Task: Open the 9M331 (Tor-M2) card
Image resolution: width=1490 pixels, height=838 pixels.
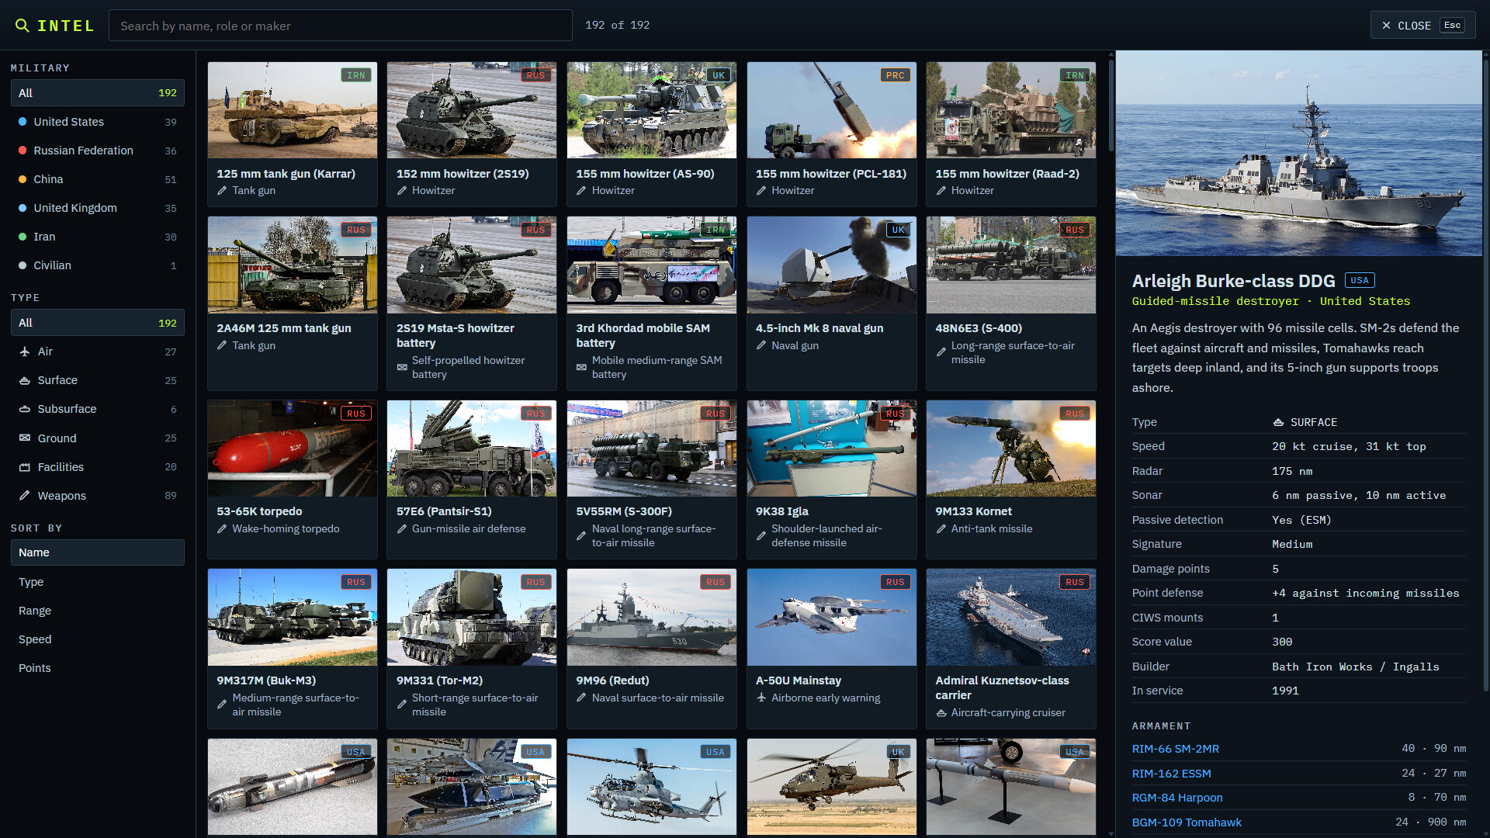Action: pos(471,649)
